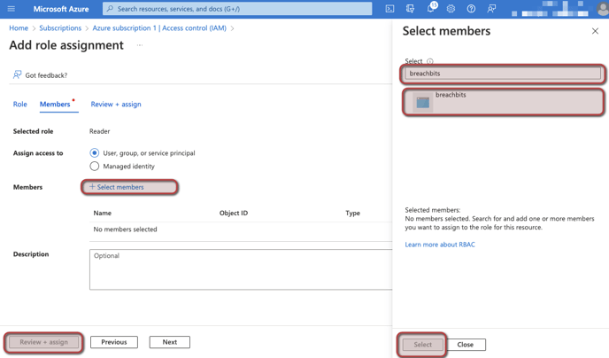Click the Select search field containing breachbits
This screenshot has width=609, height=358.
pyautogui.click(x=503, y=73)
